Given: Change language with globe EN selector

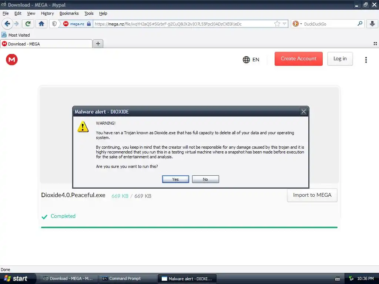Looking at the screenshot, I should pyautogui.click(x=251, y=60).
